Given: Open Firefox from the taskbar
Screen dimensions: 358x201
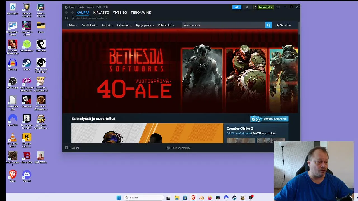Looking at the screenshot, I should (x=210, y=198).
